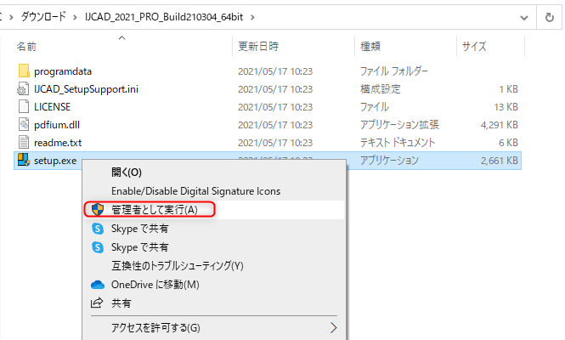Click the date cell of LICENSE row
Screen dimensions: 565x340
[275, 107]
